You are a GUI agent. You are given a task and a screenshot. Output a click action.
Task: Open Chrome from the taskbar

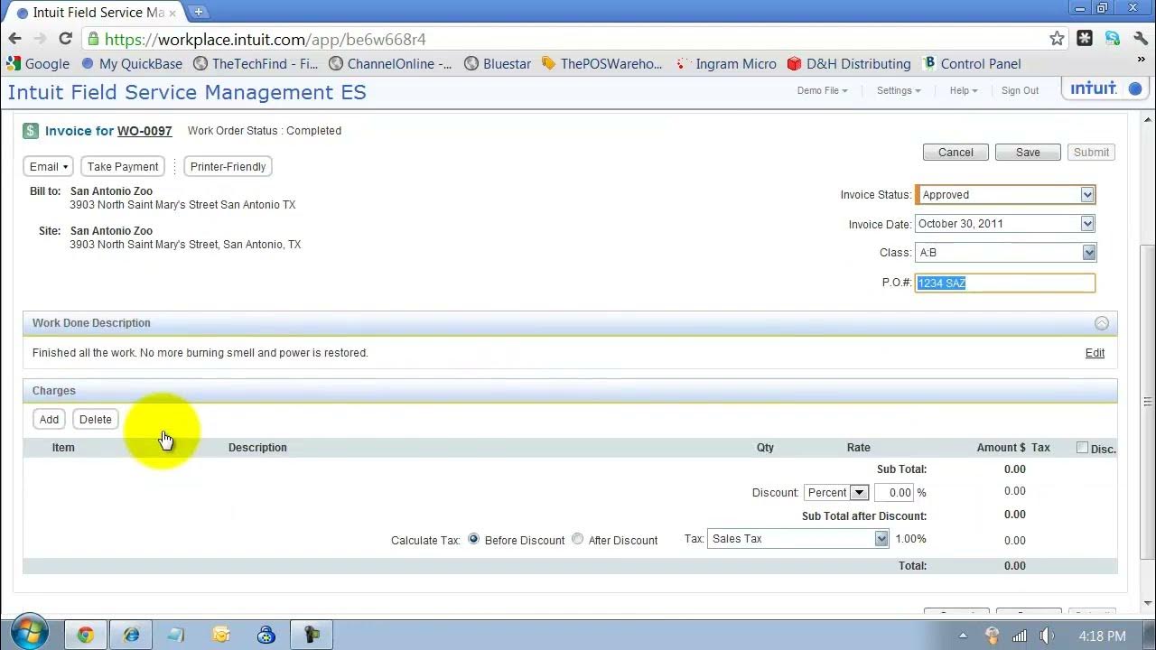click(85, 636)
